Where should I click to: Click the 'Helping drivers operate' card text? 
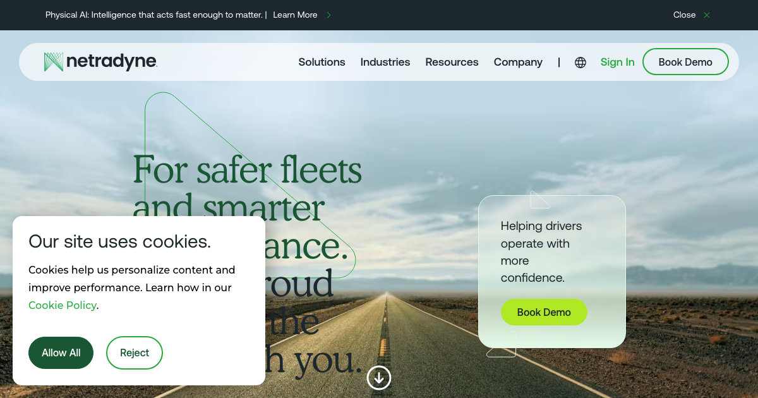coord(541,251)
